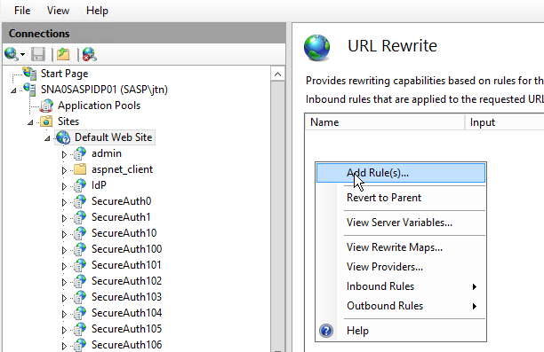Click the Application Pools icon
544x352 pixels.
[46, 106]
